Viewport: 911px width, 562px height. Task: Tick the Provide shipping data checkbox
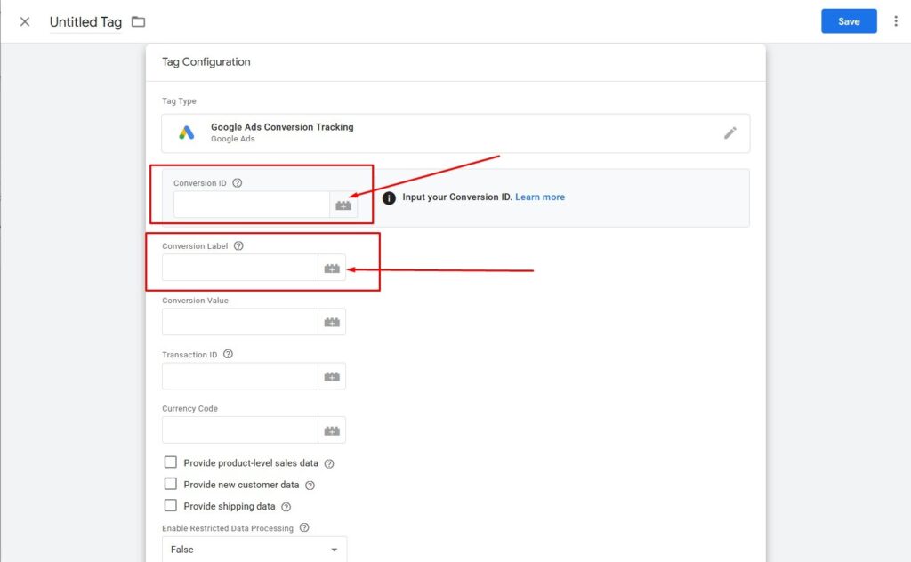pyautogui.click(x=171, y=506)
